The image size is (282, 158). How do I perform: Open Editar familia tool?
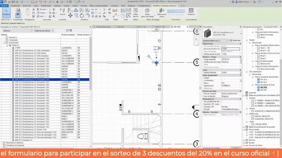click(136, 13)
